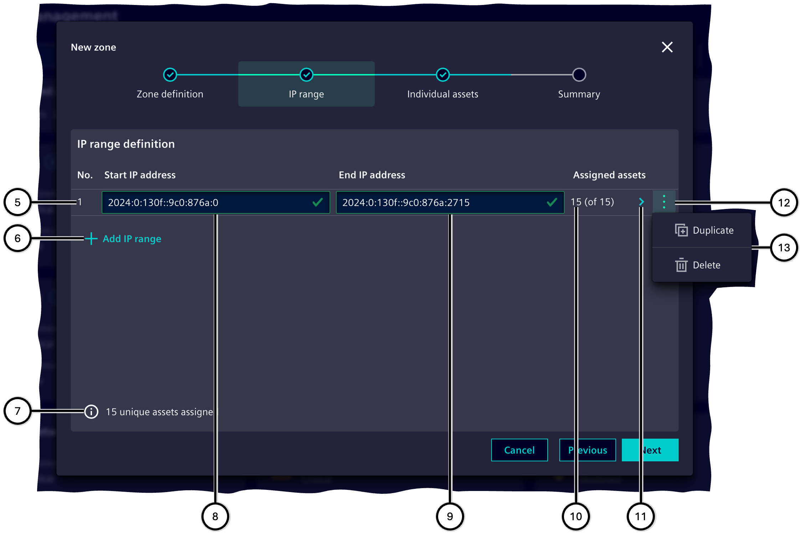This screenshot has height=533, width=800.
Task: Edit the End IP address field
Action: click(450, 202)
